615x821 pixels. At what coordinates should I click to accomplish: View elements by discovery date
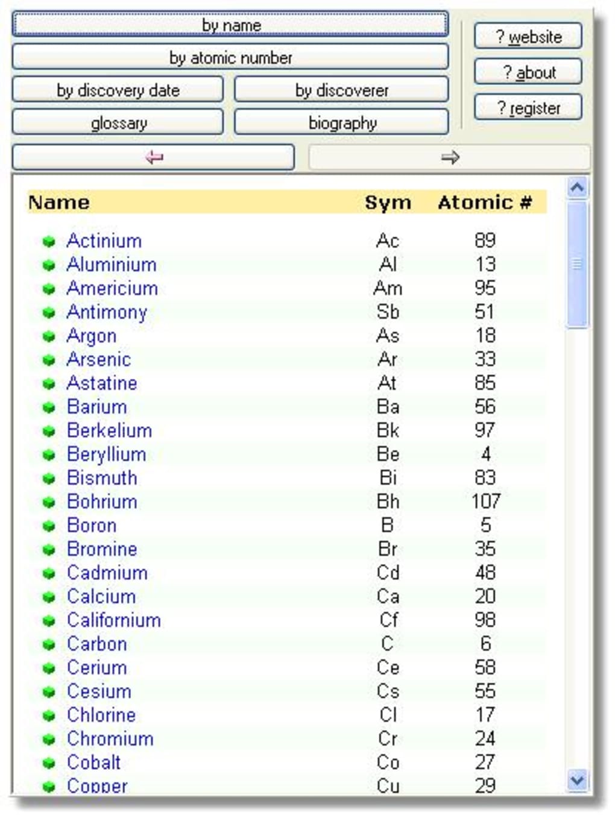click(x=118, y=90)
